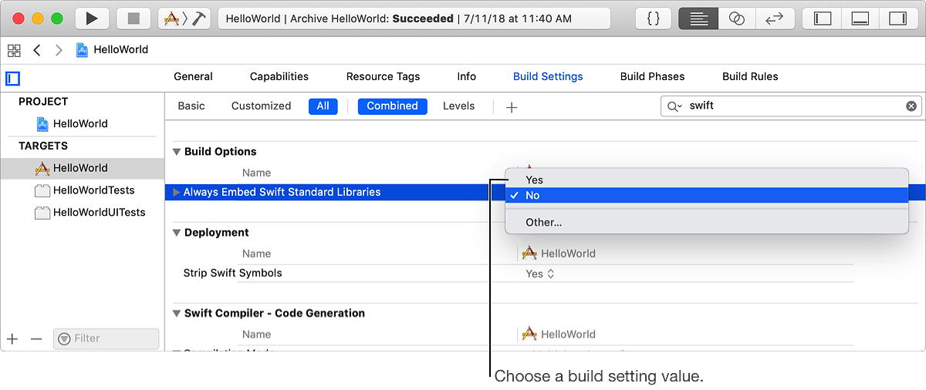Screen dimensions: 926x390
Task: Add a new target with plus button
Action: 12,338
